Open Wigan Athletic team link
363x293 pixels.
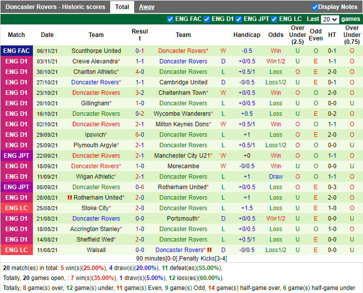(x=95, y=176)
